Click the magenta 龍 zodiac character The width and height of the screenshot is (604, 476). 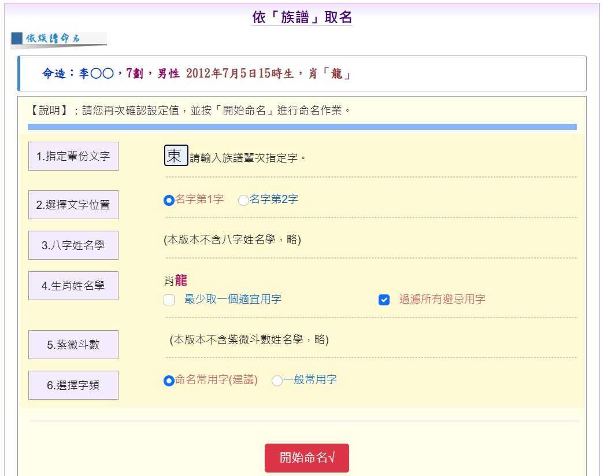tap(181, 281)
